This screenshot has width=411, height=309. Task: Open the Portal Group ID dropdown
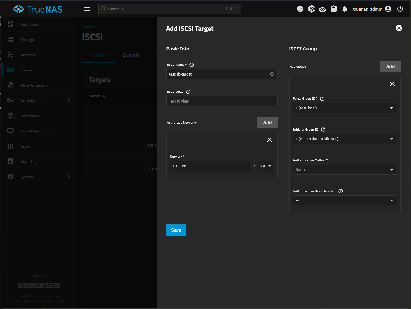click(x=345, y=108)
